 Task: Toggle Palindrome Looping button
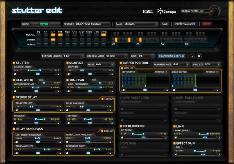pos(171,56)
